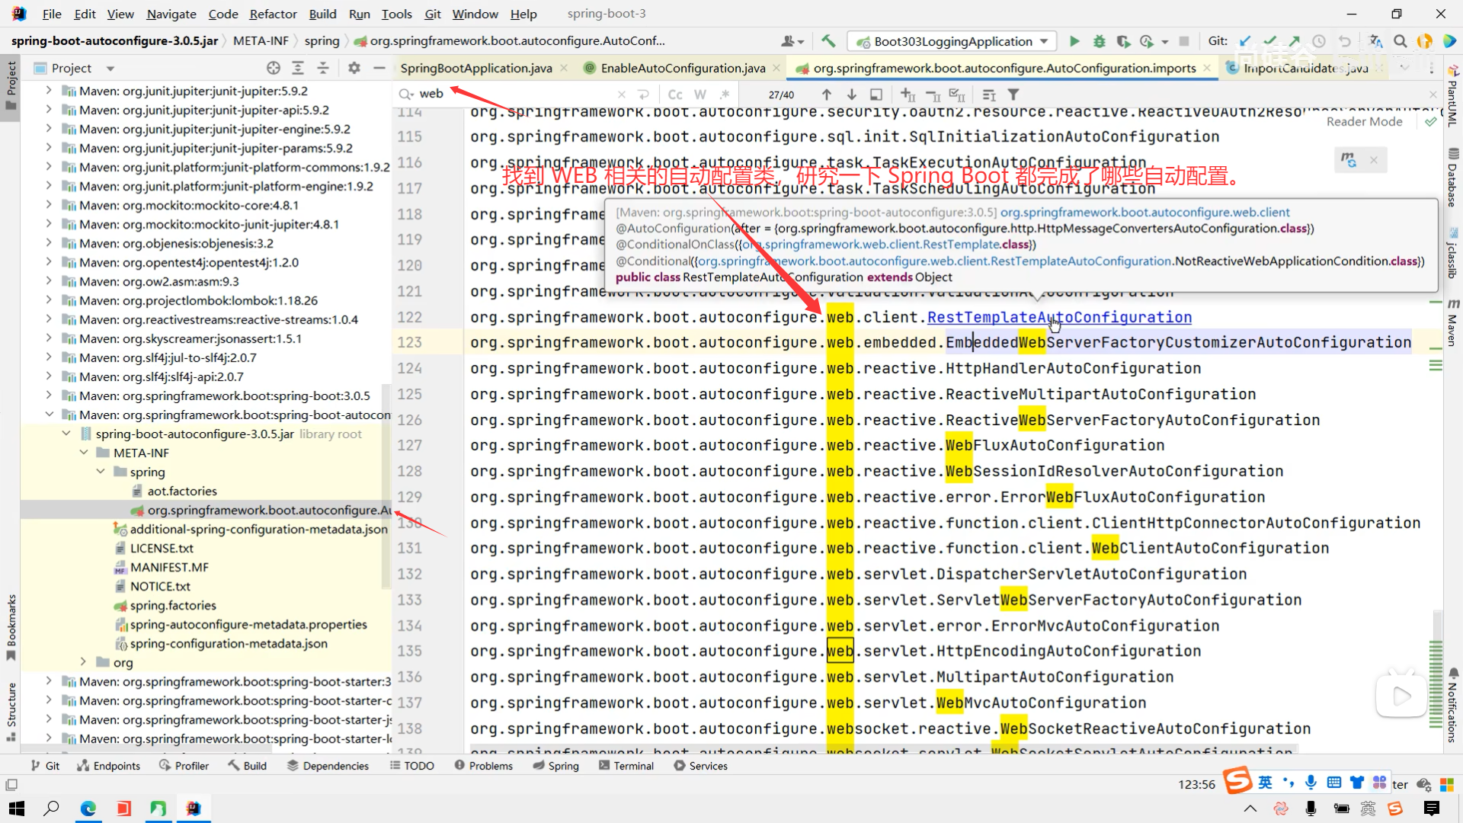Start debugging with the bug icon
The height and width of the screenshot is (823, 1463).
pyautogui.click(x=1099, y=41)
